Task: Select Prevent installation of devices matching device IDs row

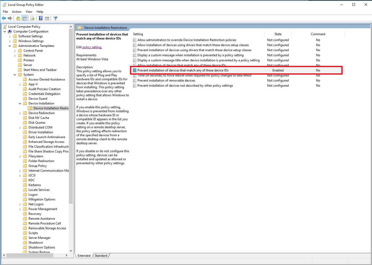Action: (x=237, y=70)
